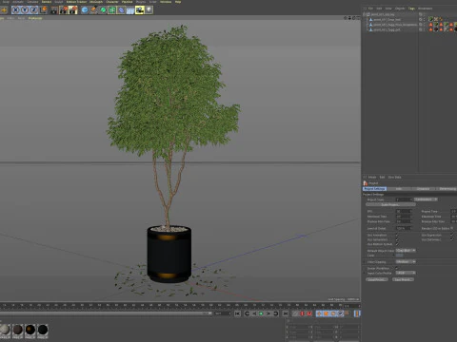Play the animation forwards
The height and width of the screenshot is (342, 457).
coord(261,313)
